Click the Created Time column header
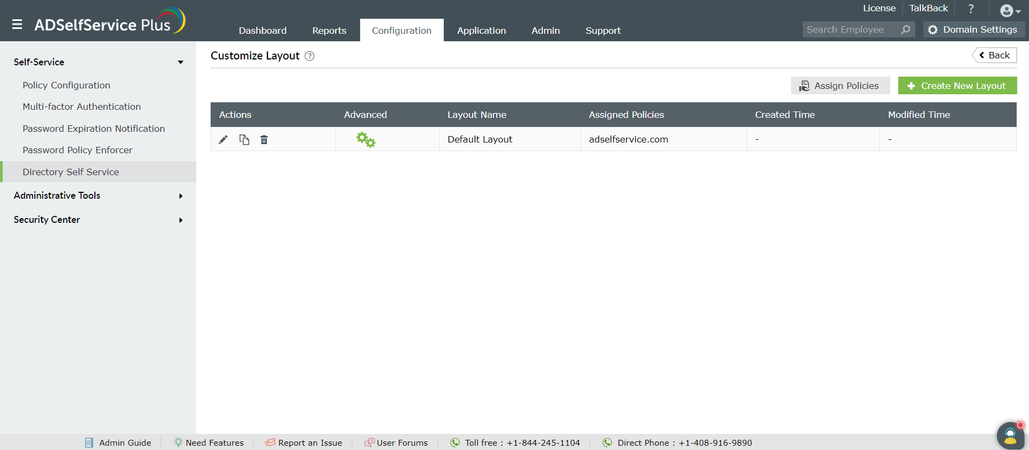This screenshot has width=1029, height=450. pos(785,115)
